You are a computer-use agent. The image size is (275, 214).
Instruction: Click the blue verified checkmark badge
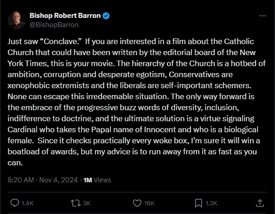pyautogui.click(x=106, y=16)
